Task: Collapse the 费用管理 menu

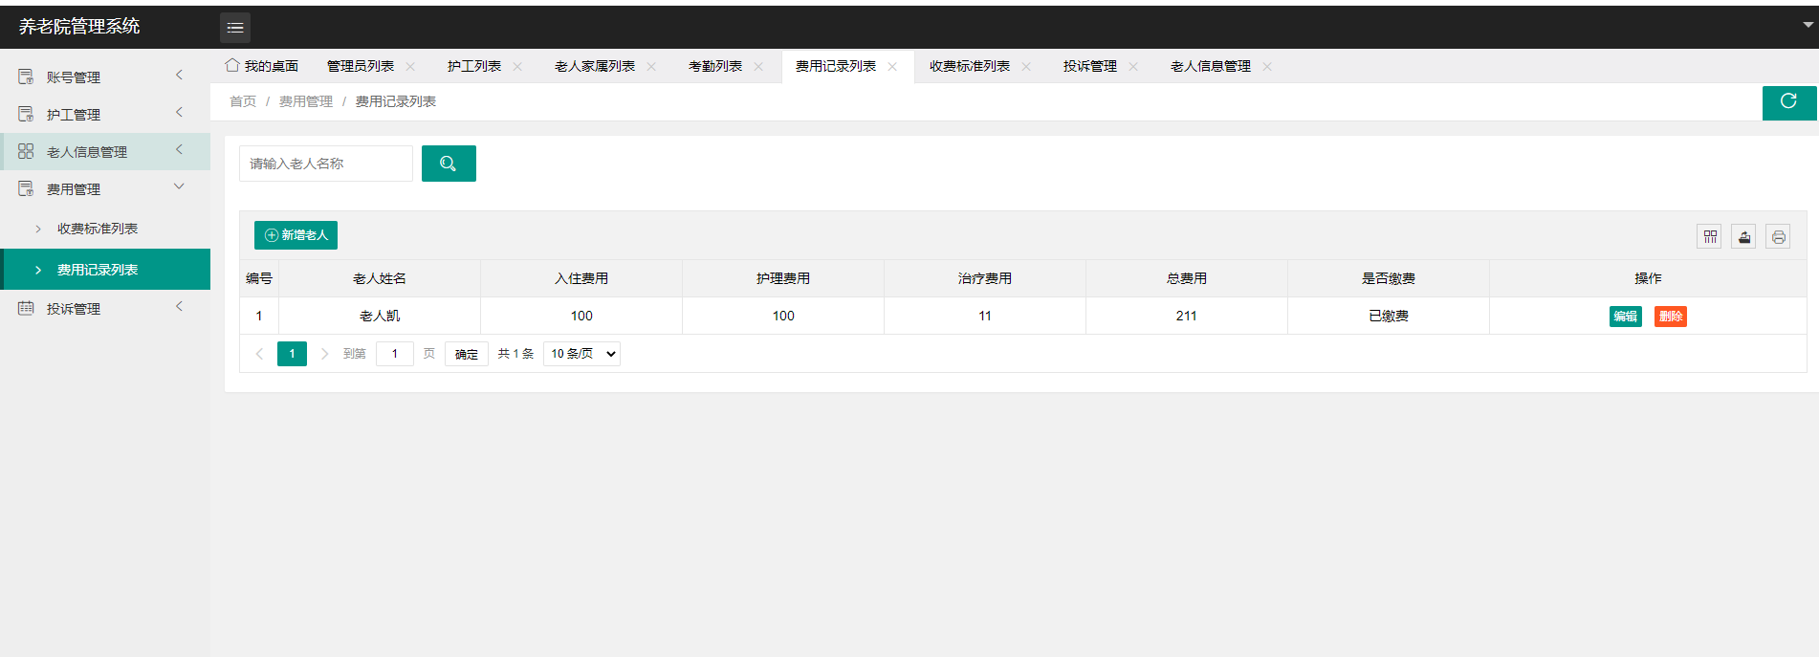Action: pos(179,186)
